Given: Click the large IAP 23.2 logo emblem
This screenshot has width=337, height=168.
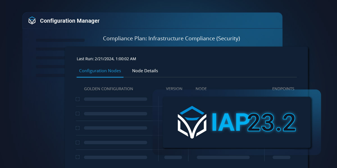Looking at the screenshot, I should click(192, 122).
